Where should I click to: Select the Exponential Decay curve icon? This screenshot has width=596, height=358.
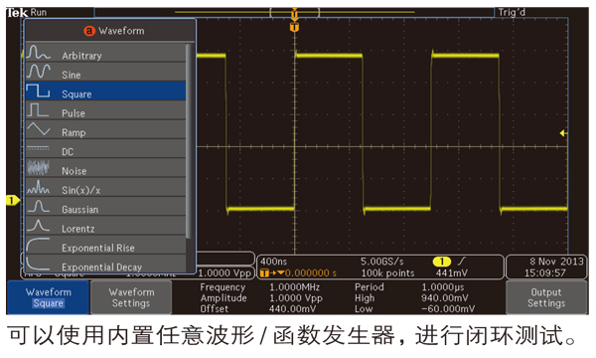(x=38, y=264)
